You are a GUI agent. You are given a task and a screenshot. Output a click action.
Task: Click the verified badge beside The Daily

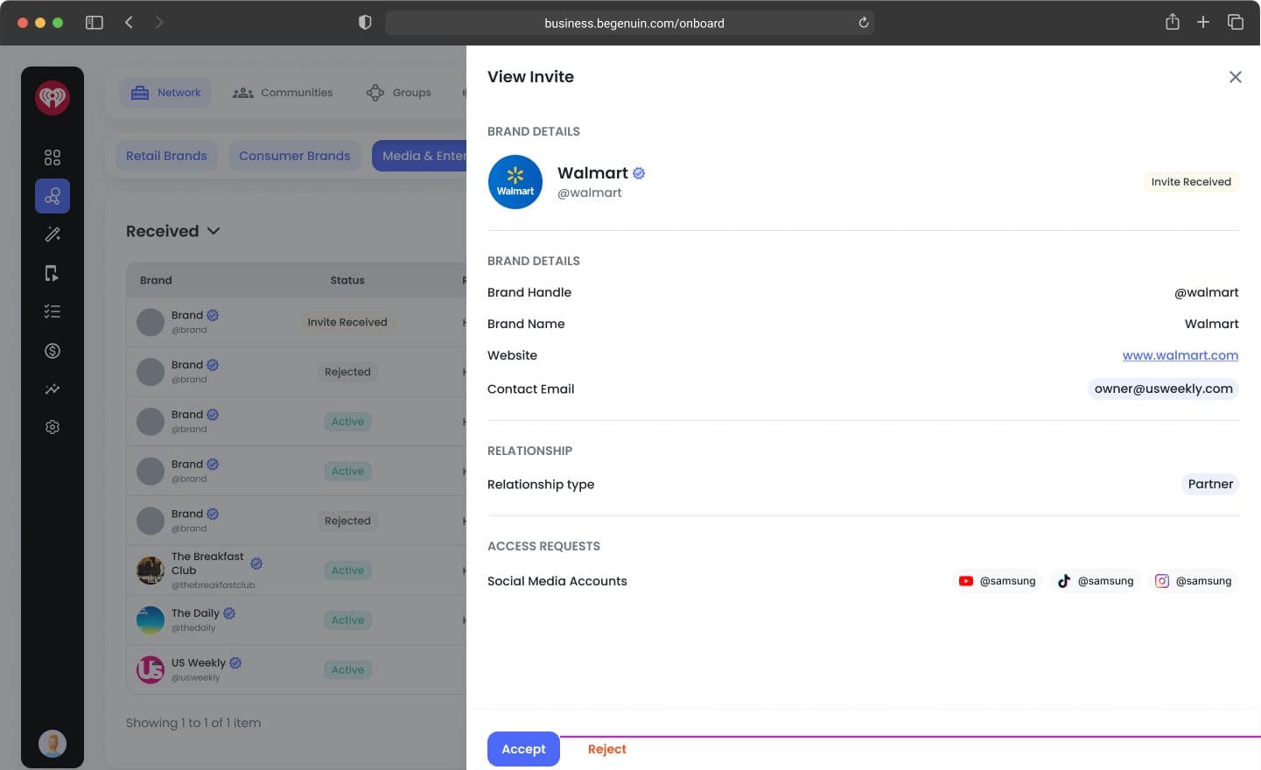click(229, 613)
